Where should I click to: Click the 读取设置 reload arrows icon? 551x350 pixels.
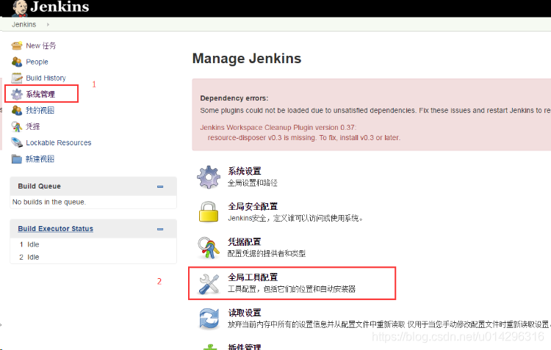tap(209, 318)
